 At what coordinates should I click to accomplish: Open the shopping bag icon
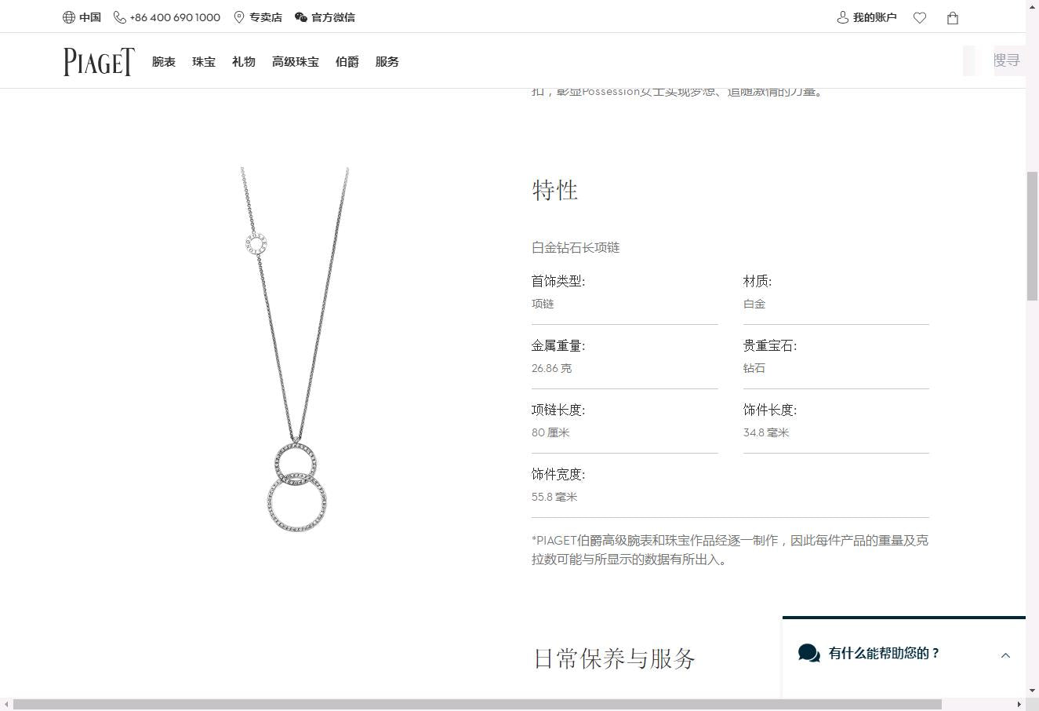[x=953, y=18]
